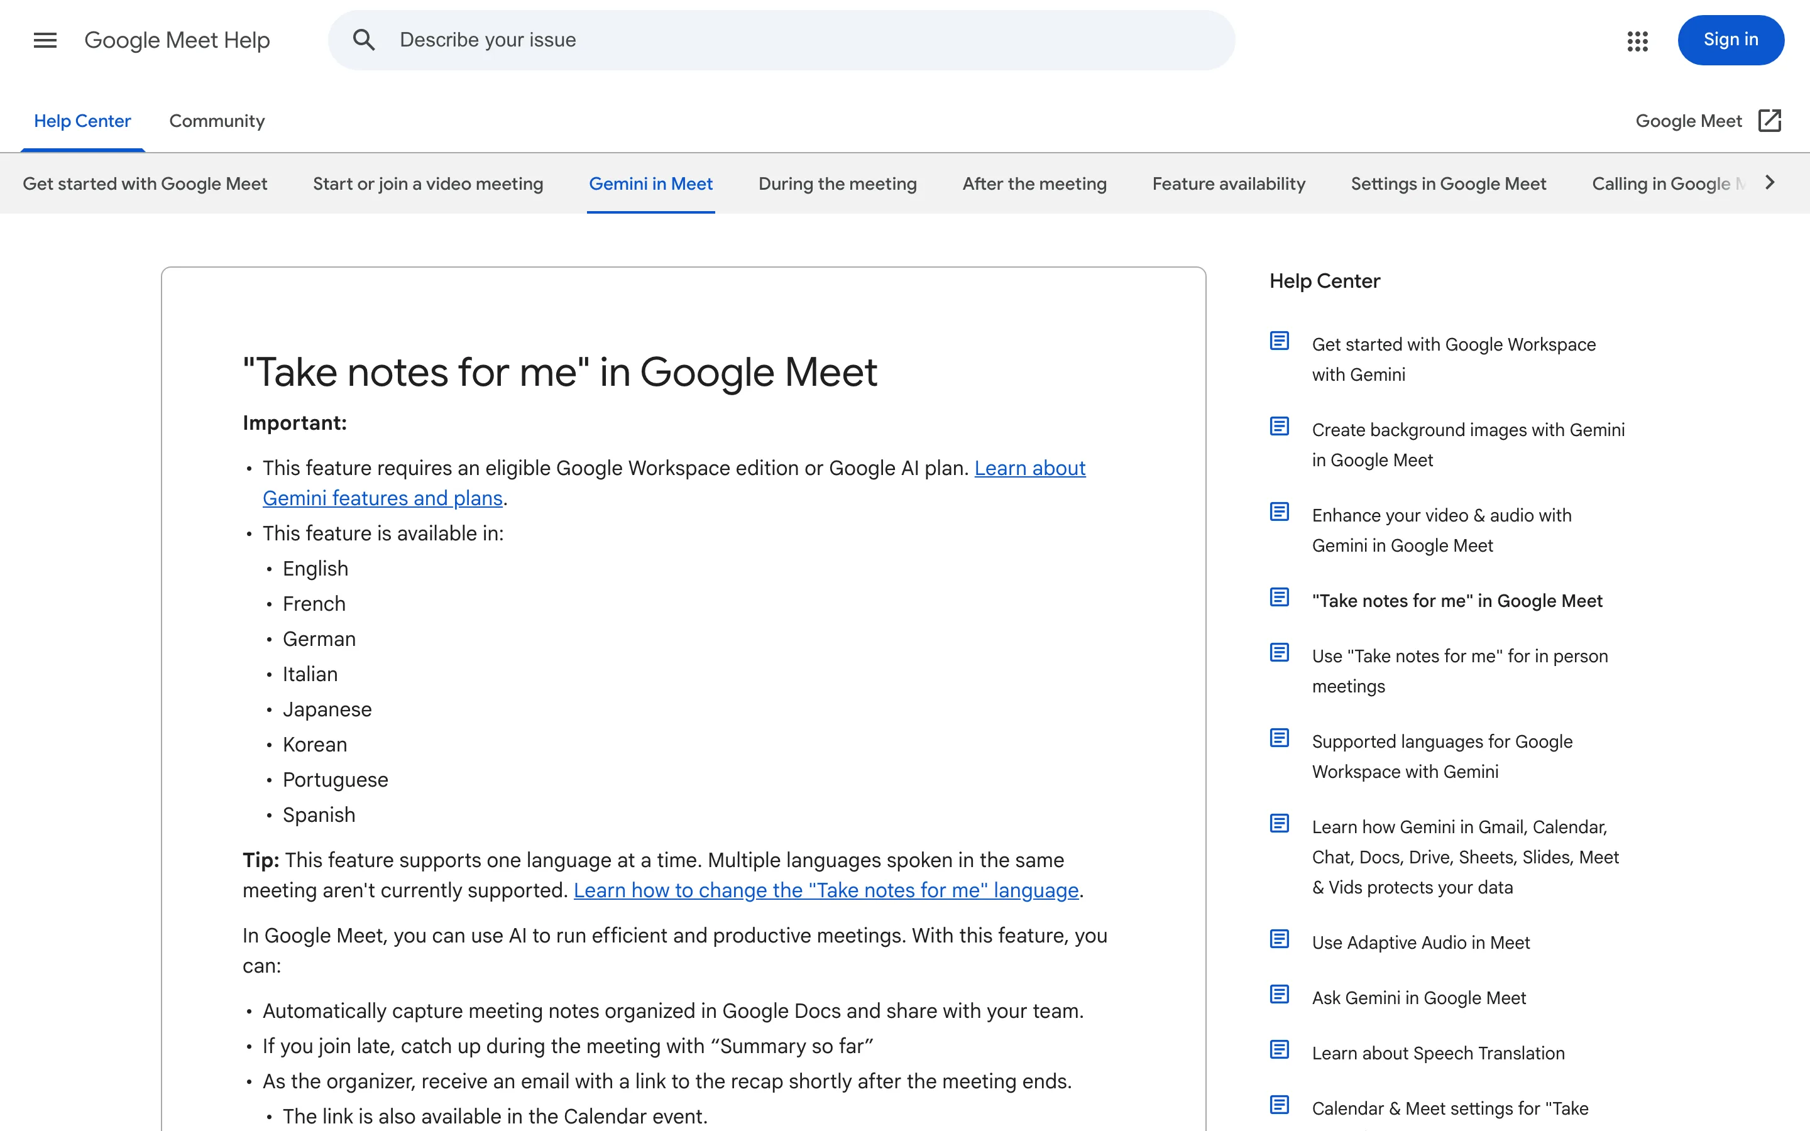1810x1131 pixels.
Task: Switch to the Community tab
Action: click(x=217, y=121)
